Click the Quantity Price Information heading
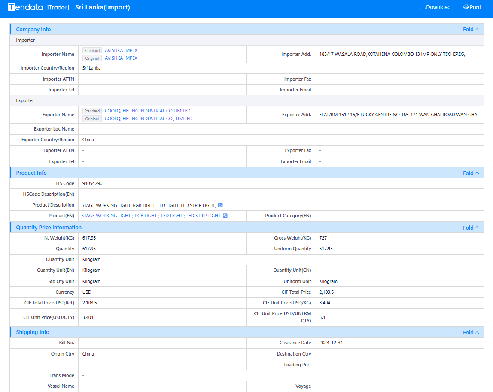The image size is (493, 392). 49,227
